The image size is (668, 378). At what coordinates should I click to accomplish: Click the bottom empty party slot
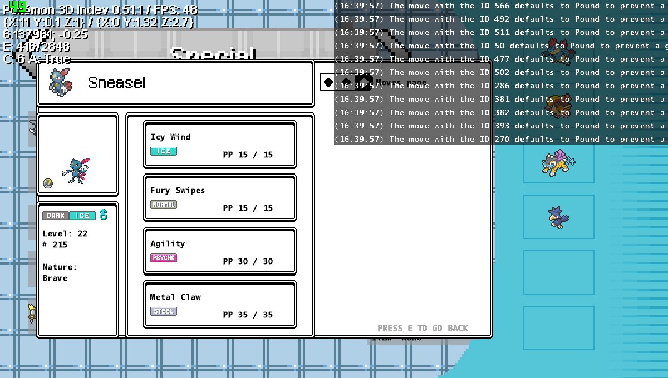point(558,327)
